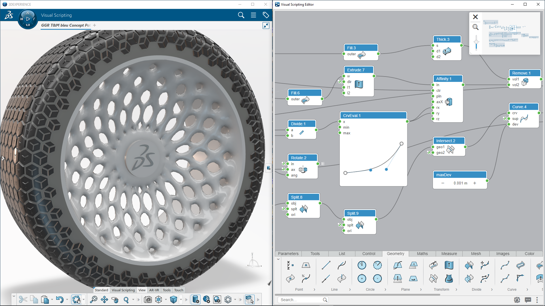The height and width of the screenshot is (306, 545).
Task: Increase maxDev value with plus button
Action: click(x=475, y=183)
